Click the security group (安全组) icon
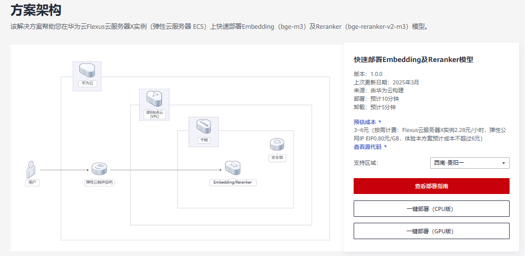Viewport: 525px width, 256px height. point(277,144)
